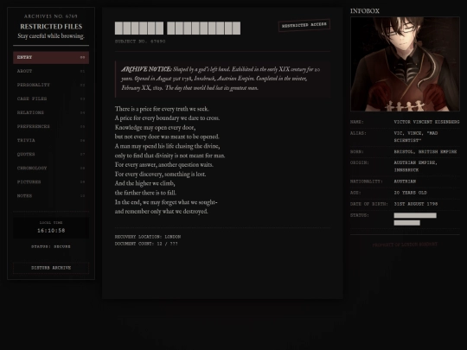Click 'RESTRICTED FILES' heading

pyautogui.click(x=51, y=27)
